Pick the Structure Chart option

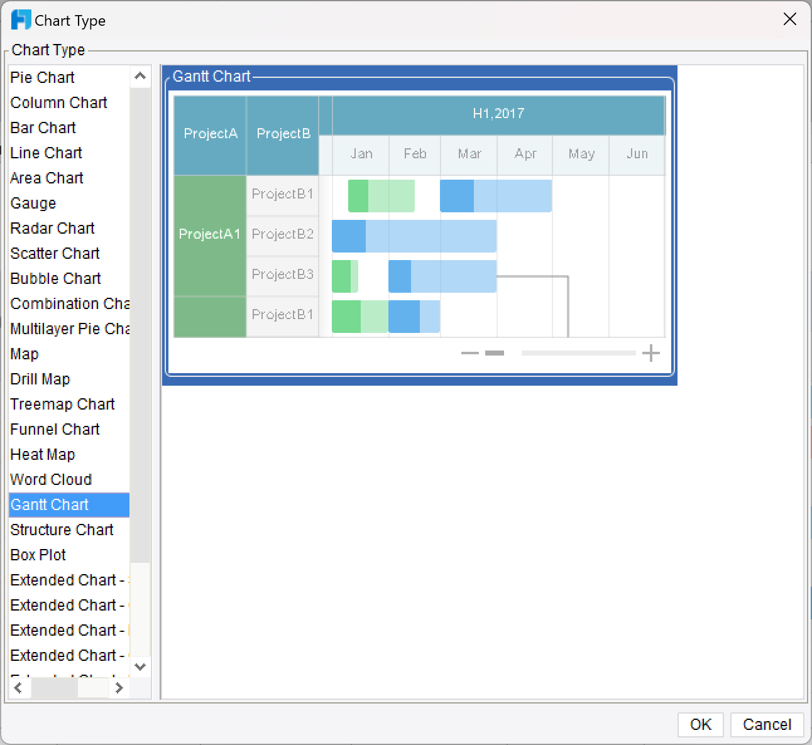click(x=62, y=530)
